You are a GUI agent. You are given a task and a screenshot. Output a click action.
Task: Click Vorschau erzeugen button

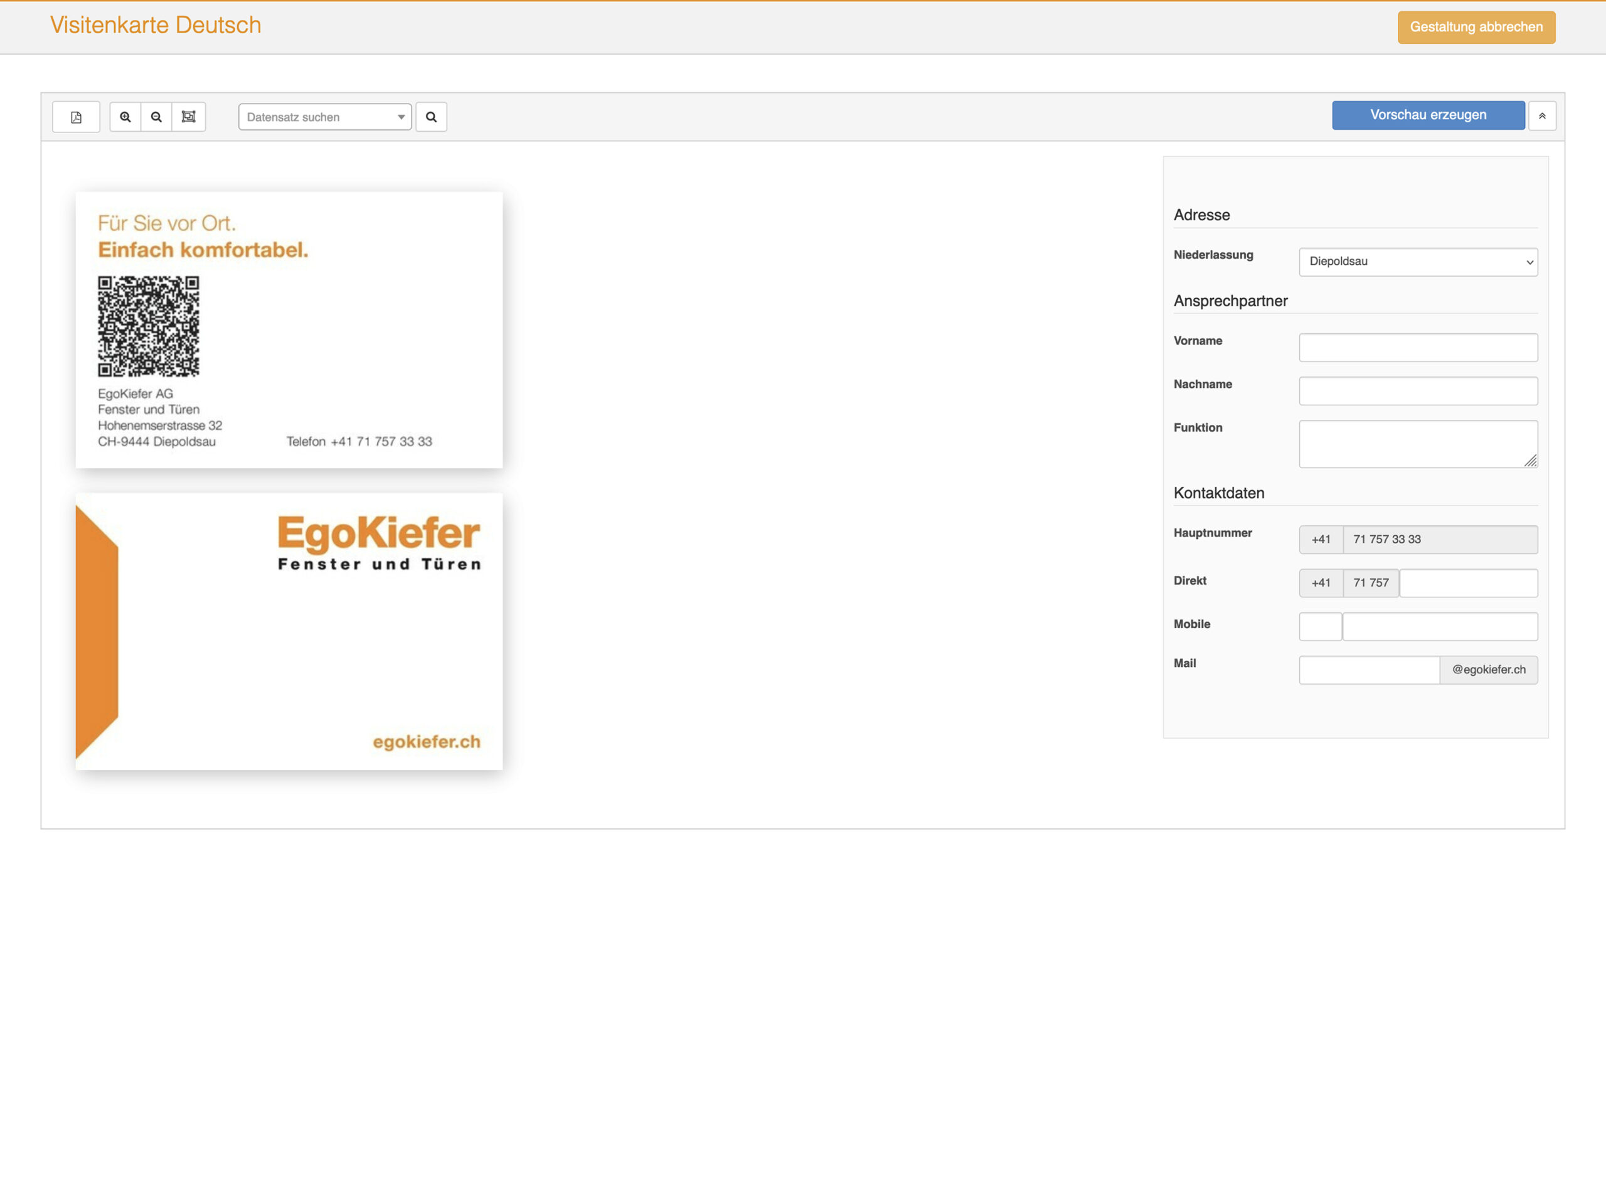[1427, 115]
